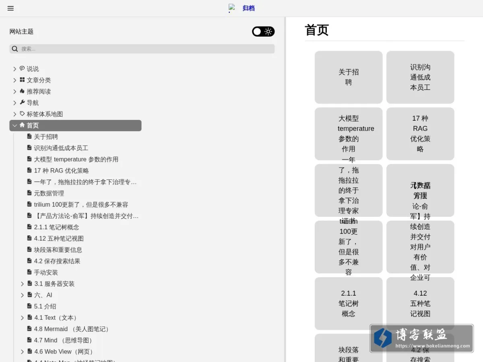Open 4.2 保存搜索结果 tree item

[57, 261]
